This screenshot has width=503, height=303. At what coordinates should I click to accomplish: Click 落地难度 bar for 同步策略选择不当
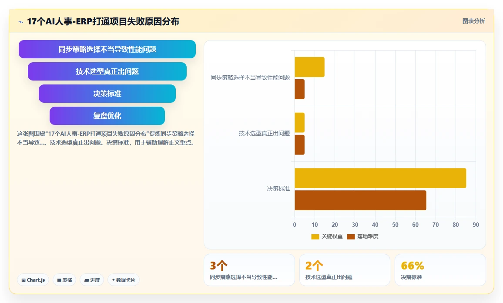pos(300,89)
